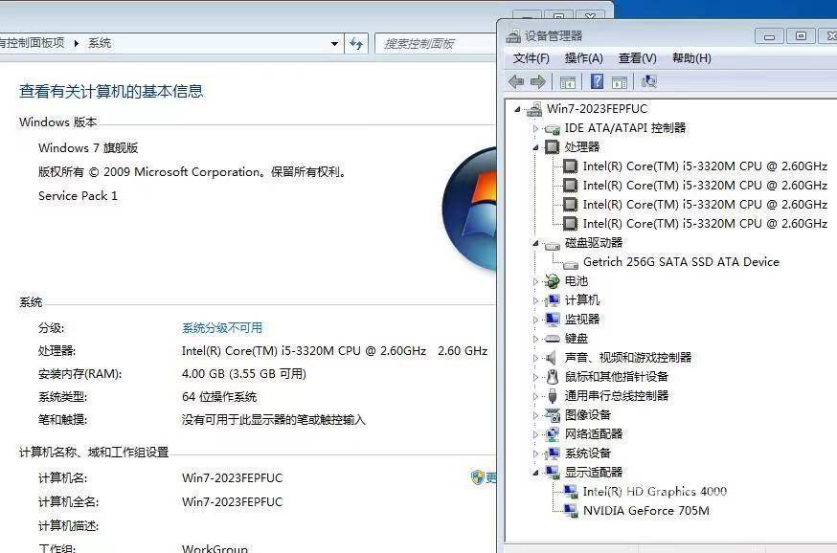Expand the 鼠标和其他指针设备 node
Image resolution: width=837 pixels, height=553 pixels.
[535, 377]
